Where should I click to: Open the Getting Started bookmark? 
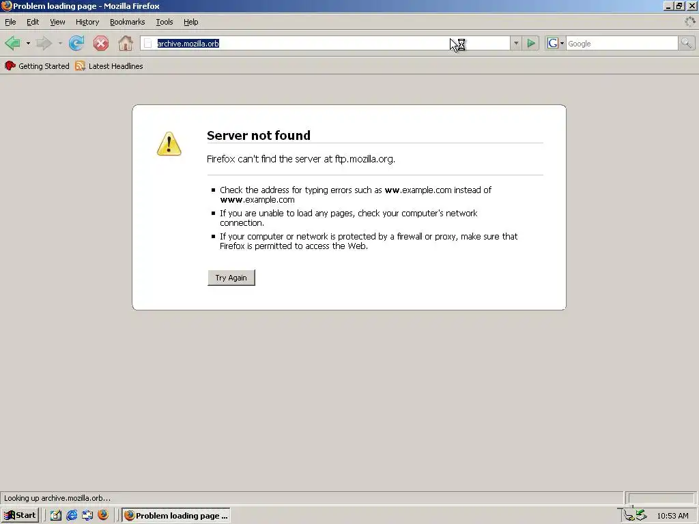click(x=37, y=66)
